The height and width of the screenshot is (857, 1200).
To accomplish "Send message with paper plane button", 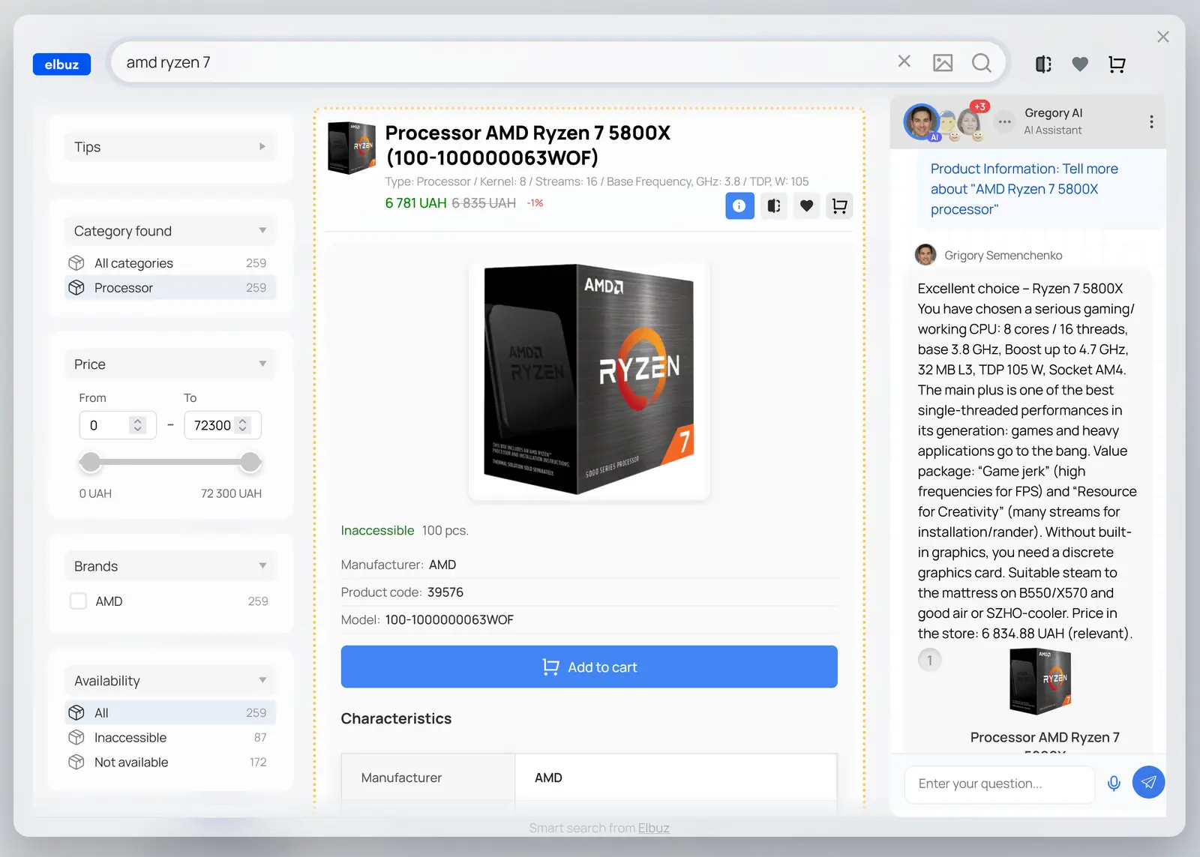I will [x=1148, y=783].
